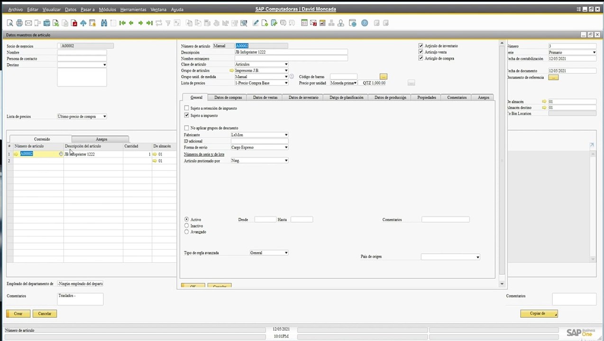Open the Fabricante LeMon dropdown
The width and height of the screenshot is (604, 341).
(286, 135)
